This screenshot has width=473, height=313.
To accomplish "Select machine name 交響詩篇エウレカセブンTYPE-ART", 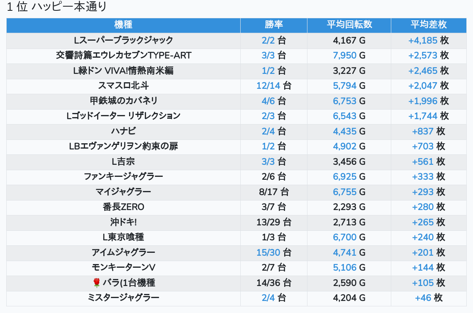I will point(123,56).
